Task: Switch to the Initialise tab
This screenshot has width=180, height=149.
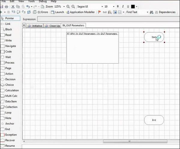Action: 35,26
